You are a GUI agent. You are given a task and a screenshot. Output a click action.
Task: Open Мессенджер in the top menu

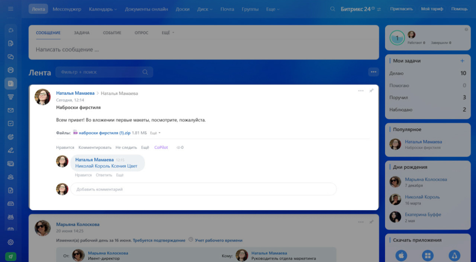tap(67, 9)
